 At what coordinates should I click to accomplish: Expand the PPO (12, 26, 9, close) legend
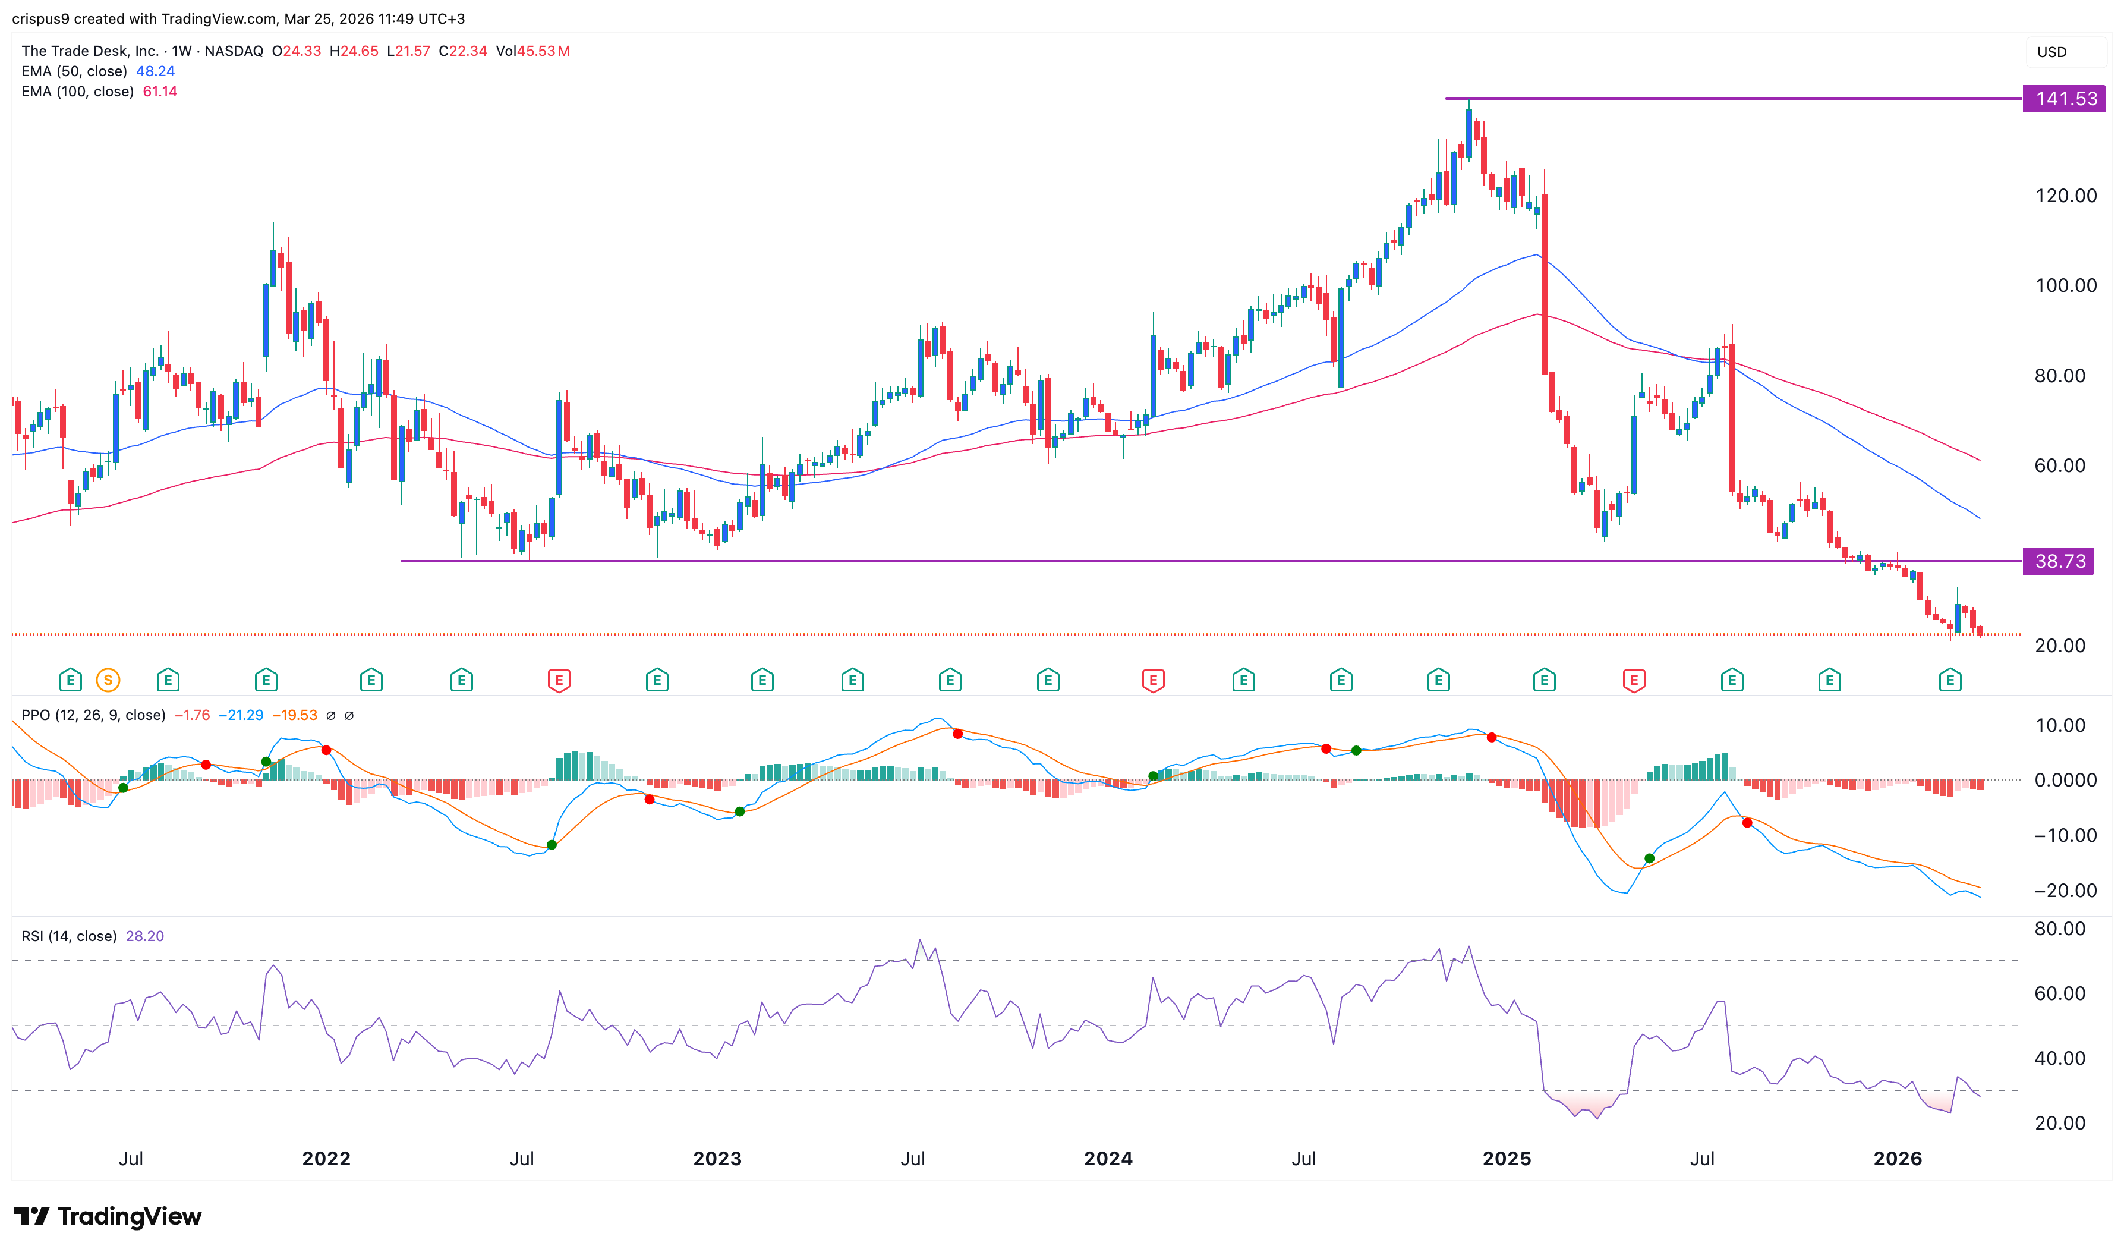(x=93, y=715)
